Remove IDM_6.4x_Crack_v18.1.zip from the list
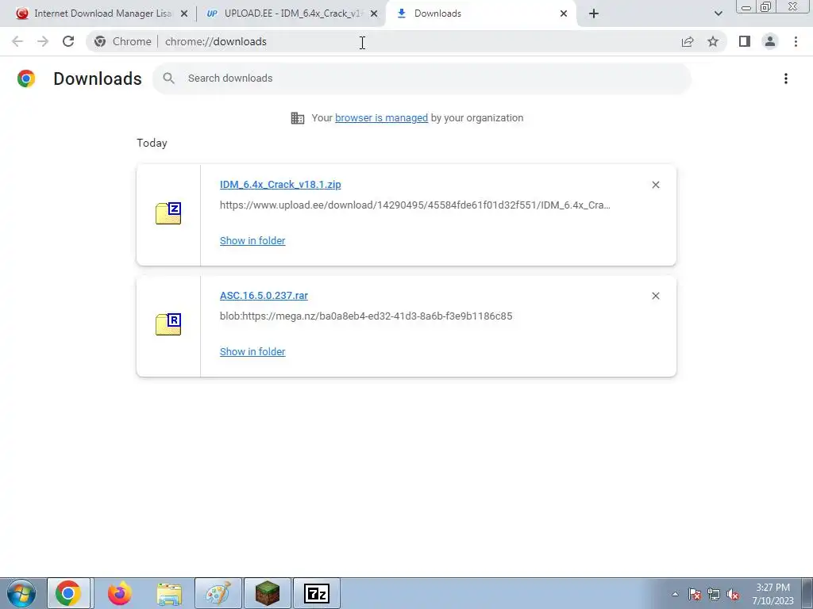Viewport: 813px width, 609px height. coord(655,185)
